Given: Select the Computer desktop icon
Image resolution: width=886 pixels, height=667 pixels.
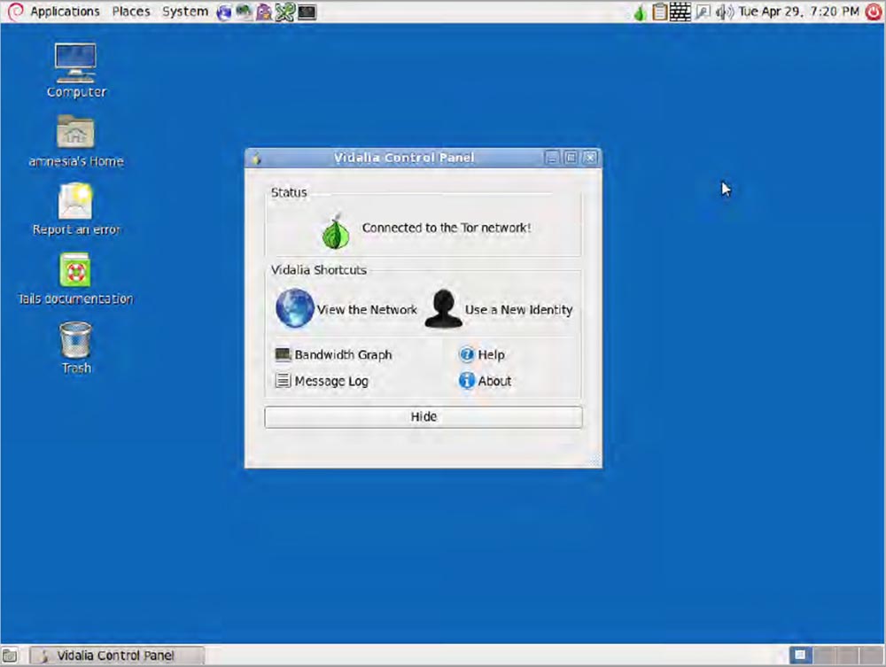Looking at the screenshot, I should [x=75, y=71].
